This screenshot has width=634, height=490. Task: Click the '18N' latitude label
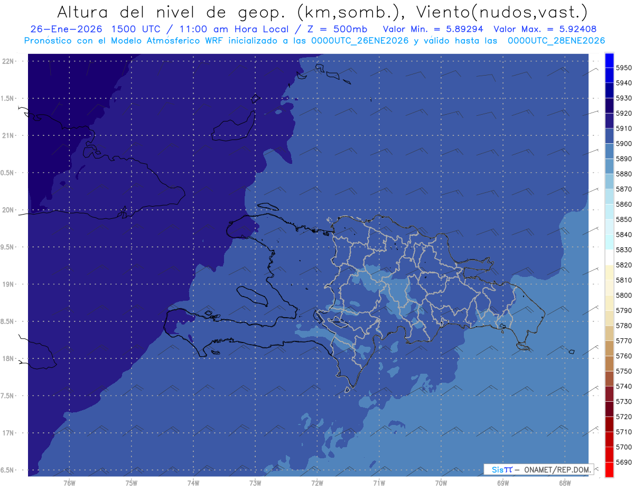[8, 359]
